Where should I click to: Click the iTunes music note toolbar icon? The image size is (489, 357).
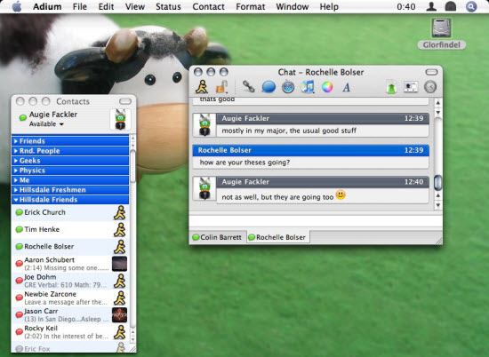point(308,87)
